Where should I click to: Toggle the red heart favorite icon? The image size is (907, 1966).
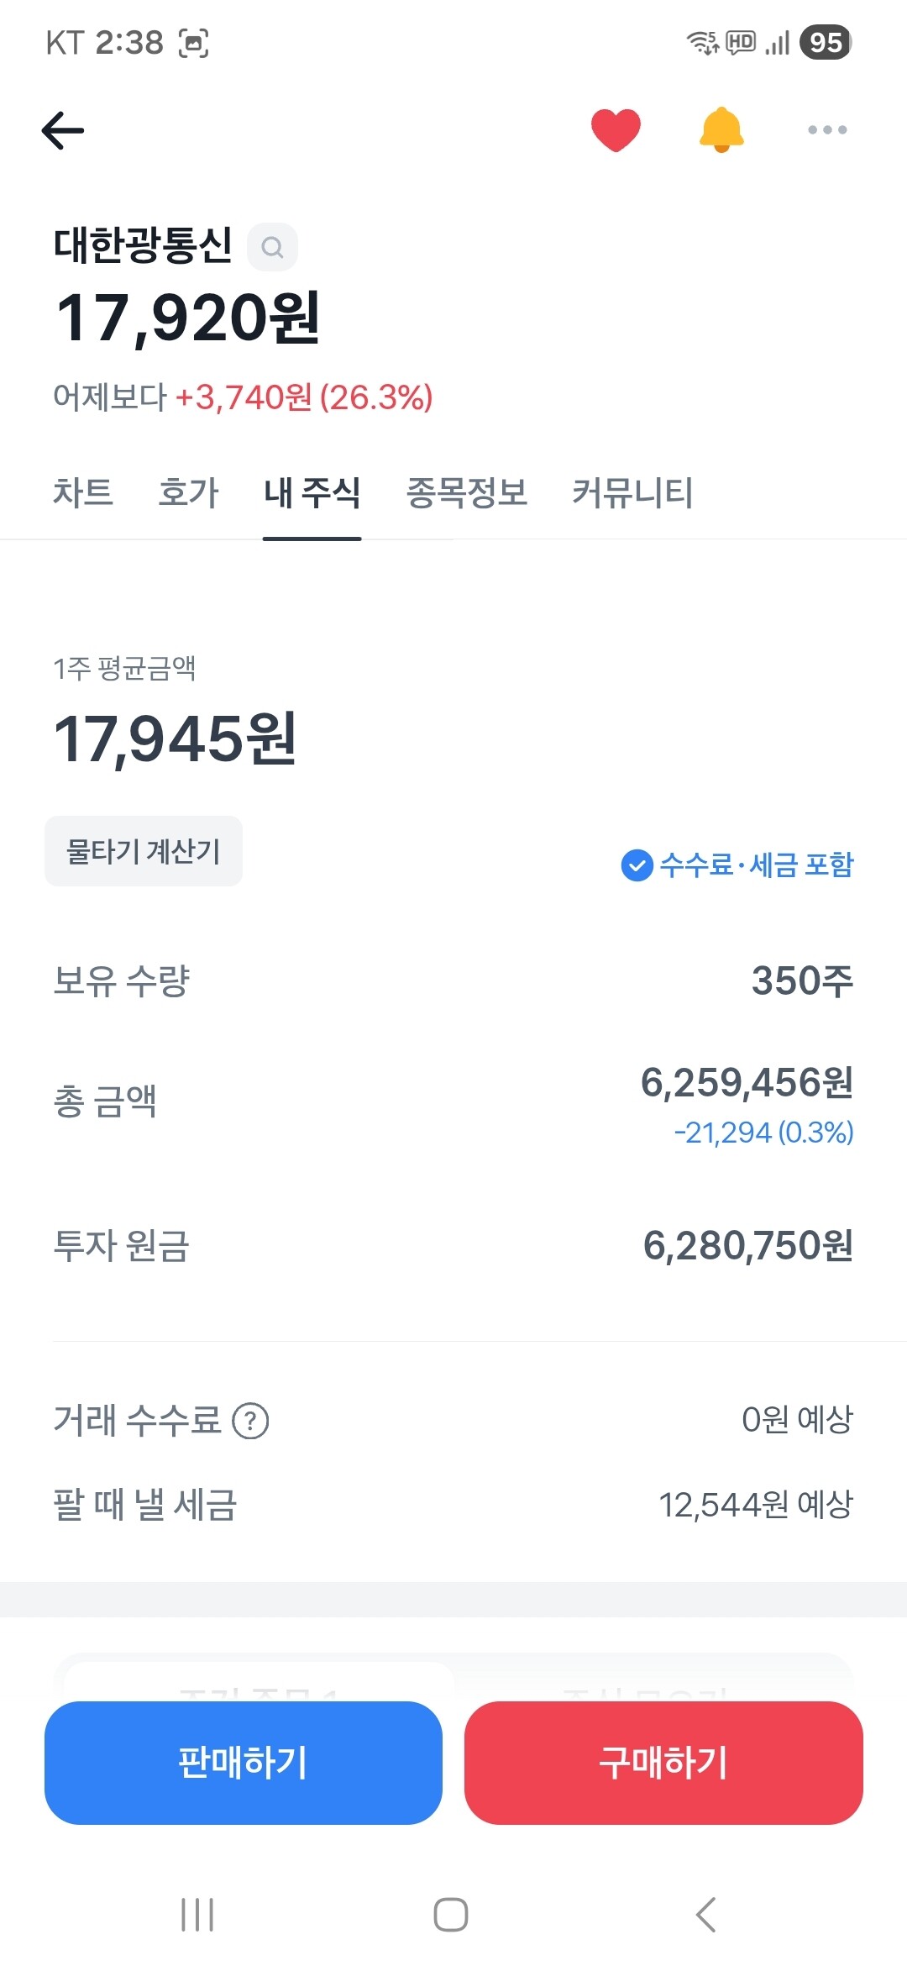[x=616, y=130]
